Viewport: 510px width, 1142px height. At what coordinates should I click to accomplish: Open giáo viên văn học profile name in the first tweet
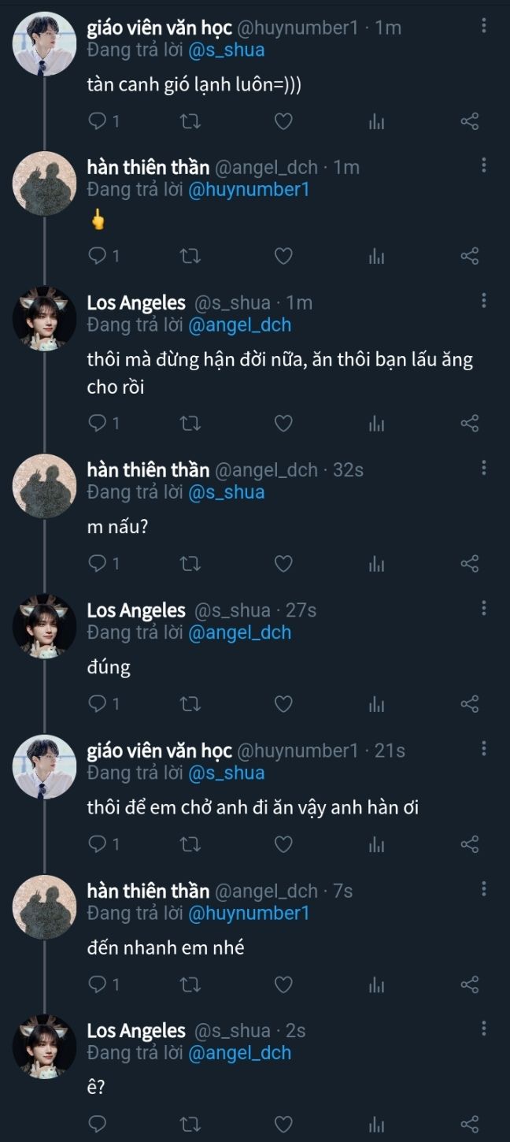click(159, 28)
